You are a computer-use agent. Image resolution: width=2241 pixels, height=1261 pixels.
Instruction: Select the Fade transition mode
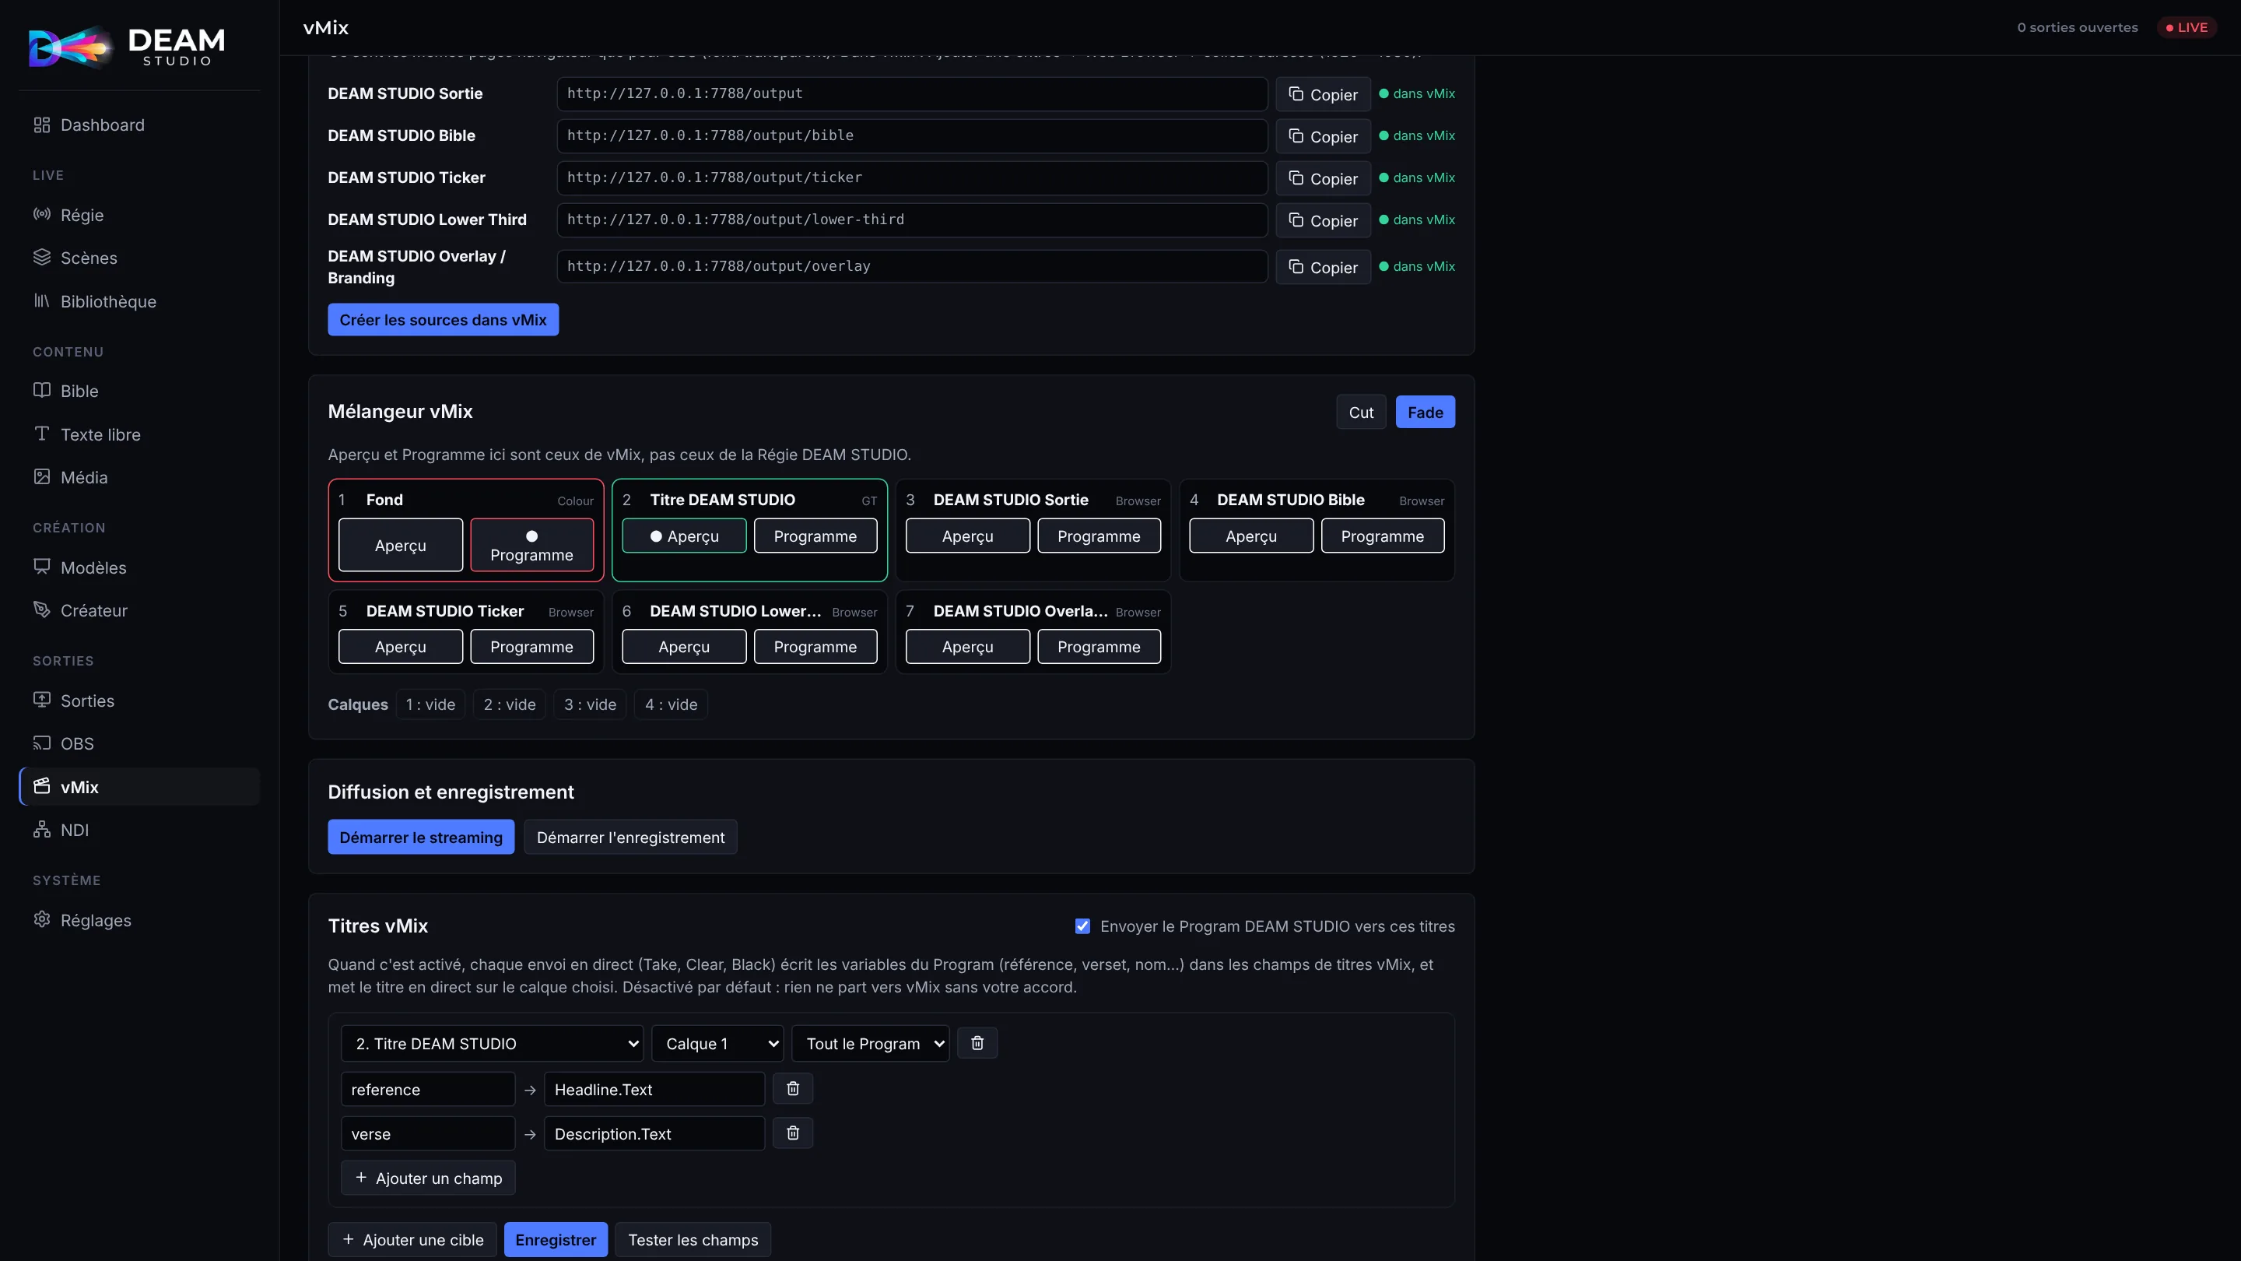[1425, 413]
